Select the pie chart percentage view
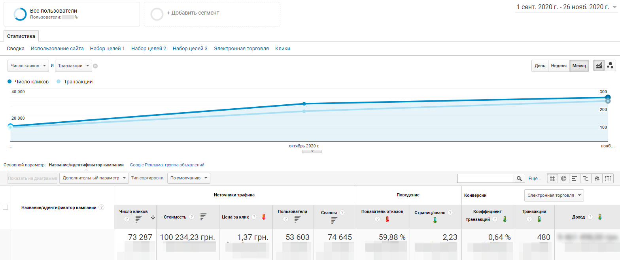620x260 pixels. click(563, 179)
